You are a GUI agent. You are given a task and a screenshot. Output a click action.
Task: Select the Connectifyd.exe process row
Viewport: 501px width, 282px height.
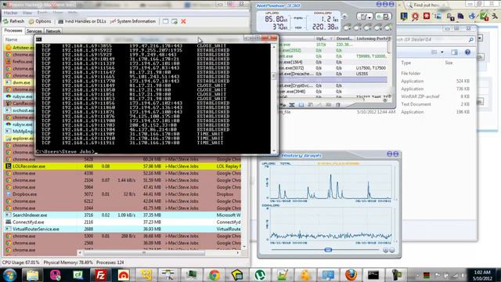[123, 222]
